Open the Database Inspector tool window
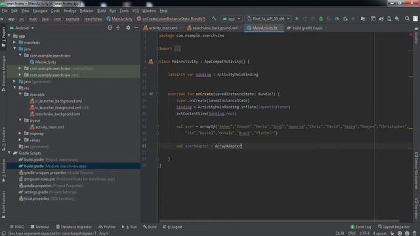Screen dimensions: 420x236 (73, 227)
